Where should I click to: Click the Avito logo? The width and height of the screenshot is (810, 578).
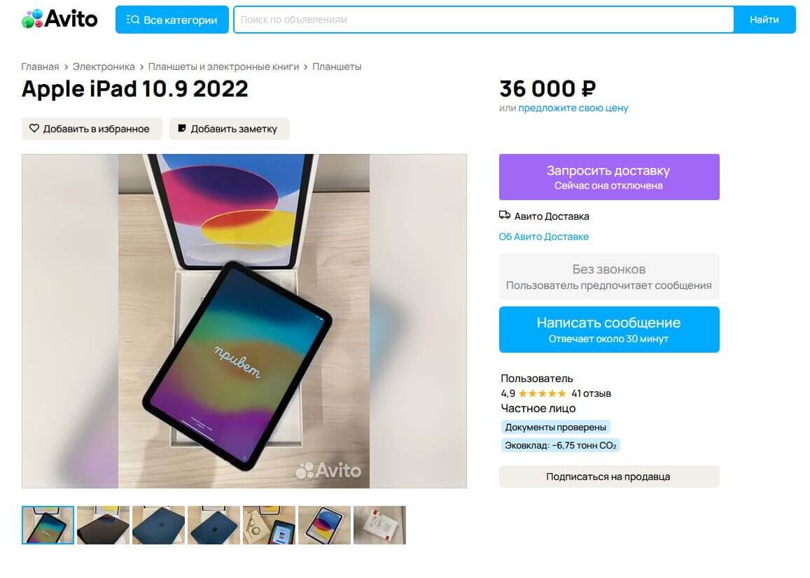60,19
